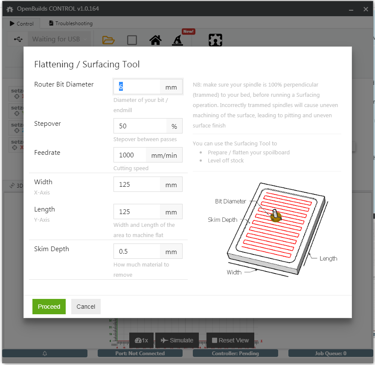
Task: Switch to the Troubleshooting tab
Action: [x=70, y=23]
